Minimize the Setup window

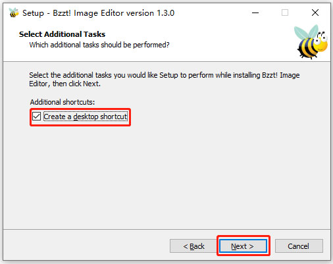255,13
